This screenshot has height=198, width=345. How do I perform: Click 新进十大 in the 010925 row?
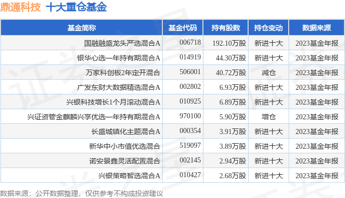[x=269, y=102]
